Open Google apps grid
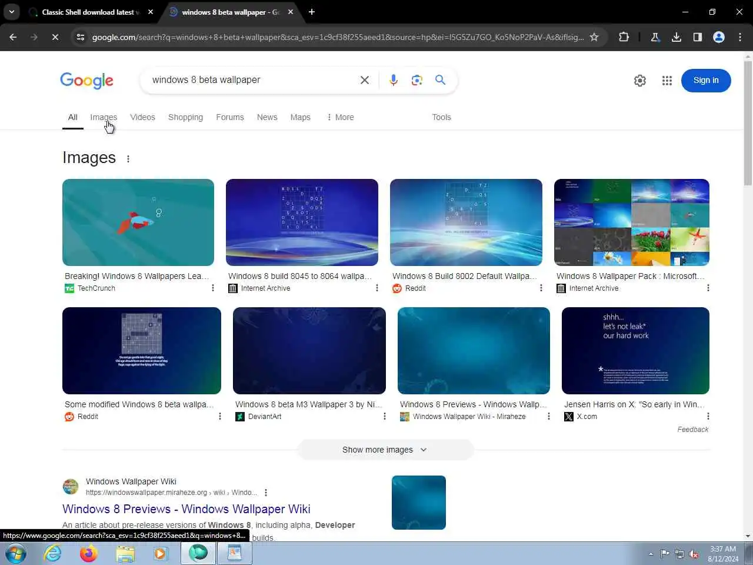Image resolution: width=753 pixels, height=565 pixels. pos(667,81)
